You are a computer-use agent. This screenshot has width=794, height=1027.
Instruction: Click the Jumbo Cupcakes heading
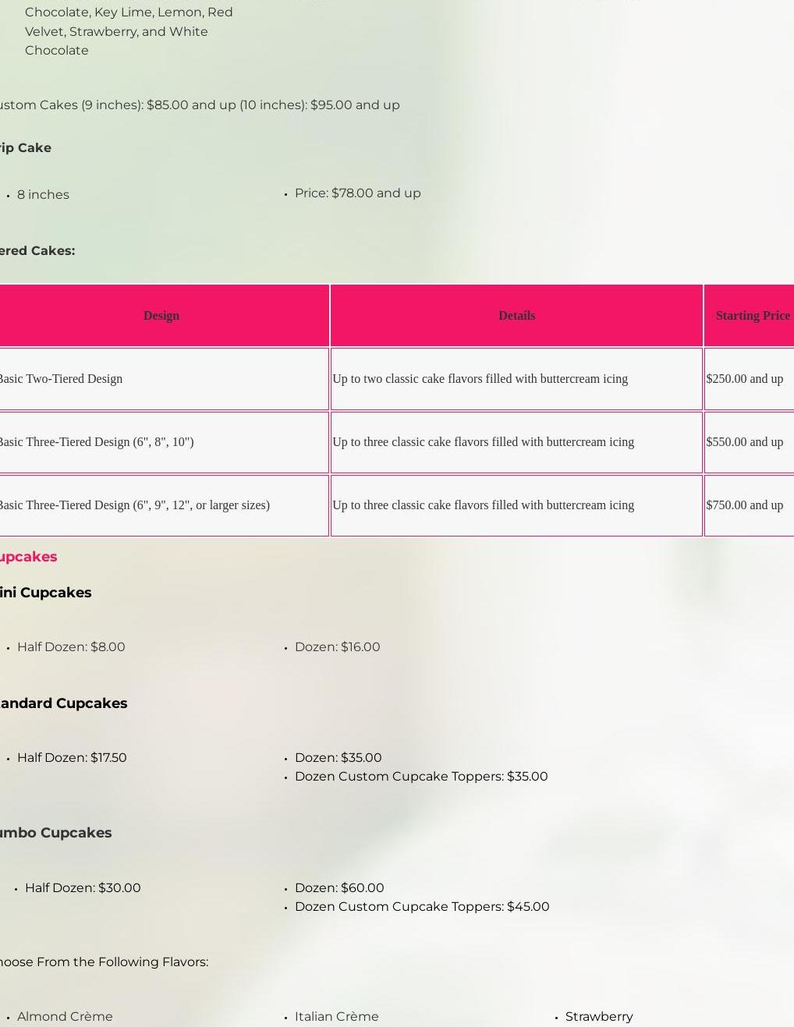click(x=55, y=833)
